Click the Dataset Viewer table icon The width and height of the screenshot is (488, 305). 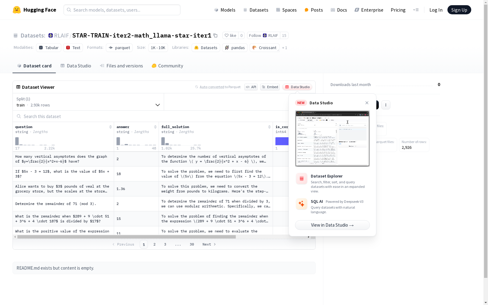tap(18, 87)
